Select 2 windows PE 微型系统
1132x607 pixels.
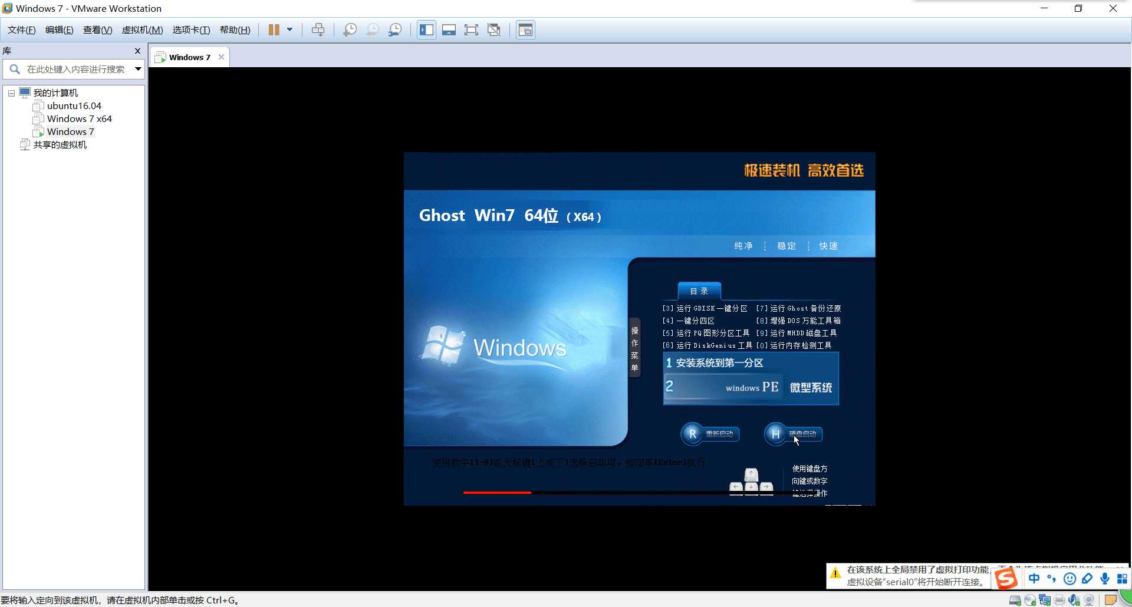tap(751, 387)
